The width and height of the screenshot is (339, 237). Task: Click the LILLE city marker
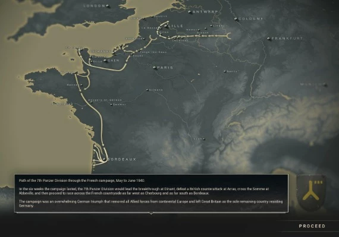click(166, 26)
